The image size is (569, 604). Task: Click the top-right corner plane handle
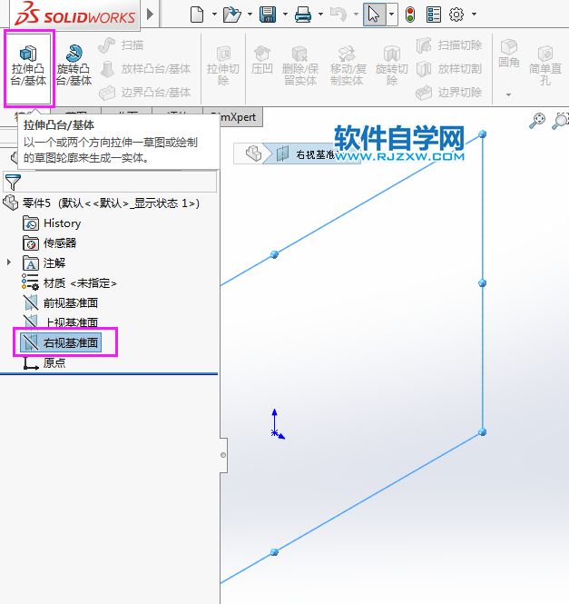pyautogui.click(x=483, y=134)
